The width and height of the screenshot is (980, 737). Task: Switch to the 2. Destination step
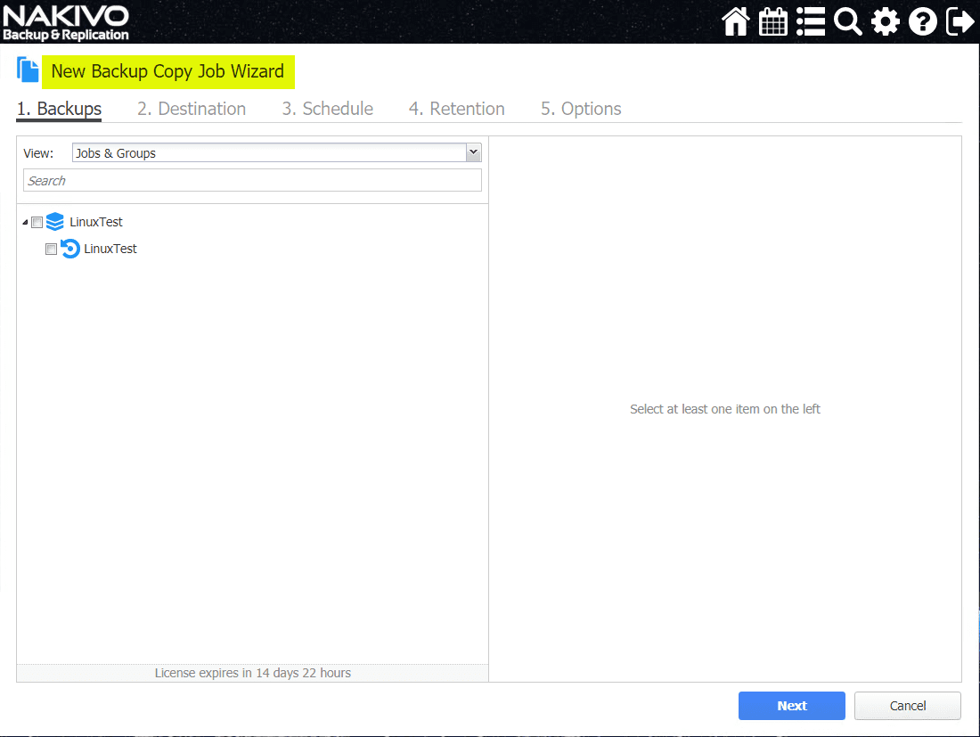(192, 109)
